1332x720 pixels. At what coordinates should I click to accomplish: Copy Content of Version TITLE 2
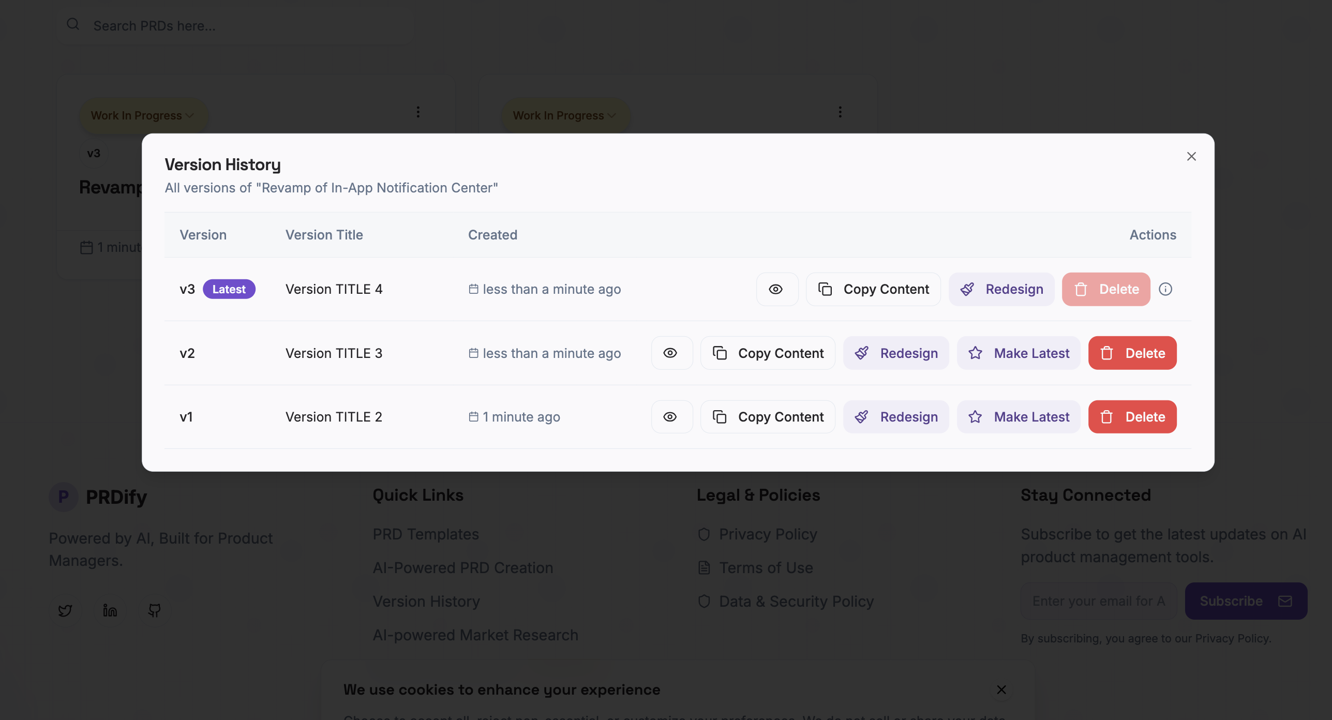coord(768,417)
